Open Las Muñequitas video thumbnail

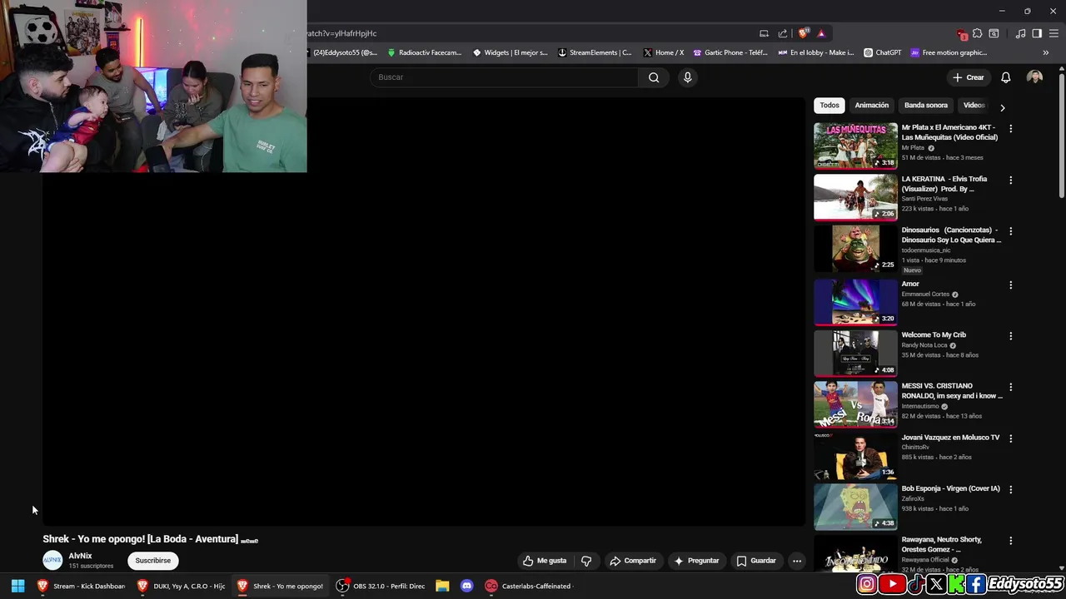tap(855, 146)
